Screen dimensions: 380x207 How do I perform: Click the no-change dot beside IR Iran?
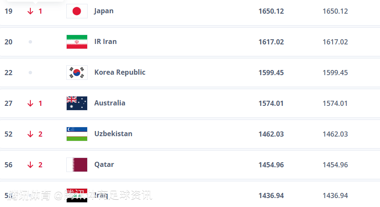[30, 42]
